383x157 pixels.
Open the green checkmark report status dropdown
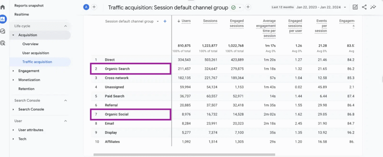point(236,7)
